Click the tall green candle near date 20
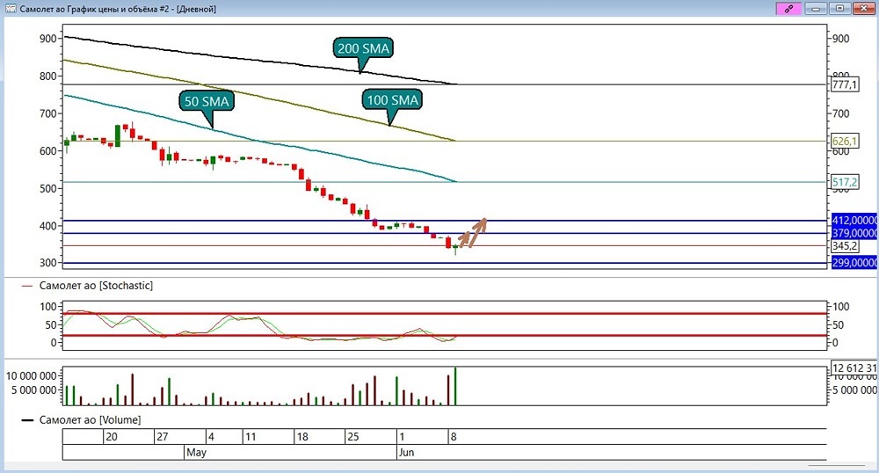 (118, 135)
